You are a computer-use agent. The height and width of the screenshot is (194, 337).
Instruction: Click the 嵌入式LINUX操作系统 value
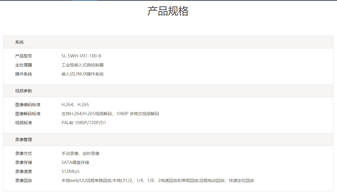coord(83,74)
